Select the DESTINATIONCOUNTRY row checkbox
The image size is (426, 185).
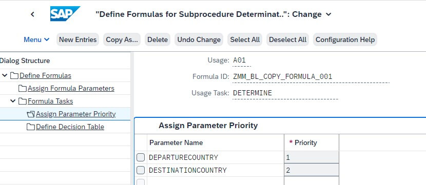tap(141, 170)
